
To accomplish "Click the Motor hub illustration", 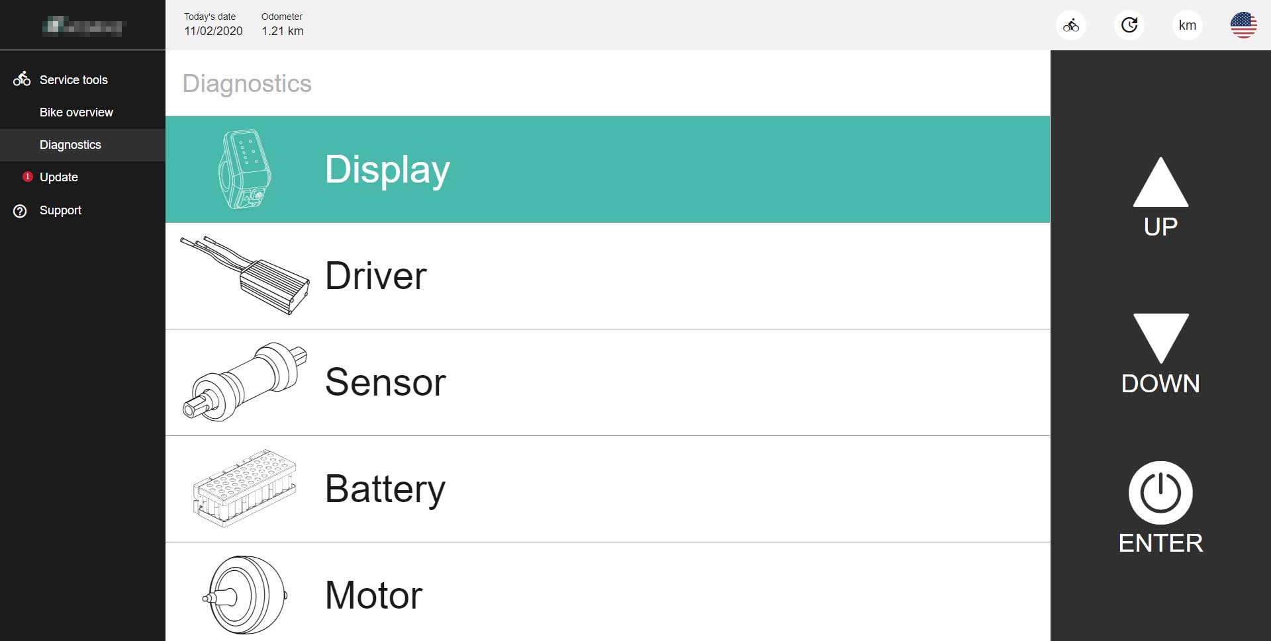I will [x=244, y=595].
